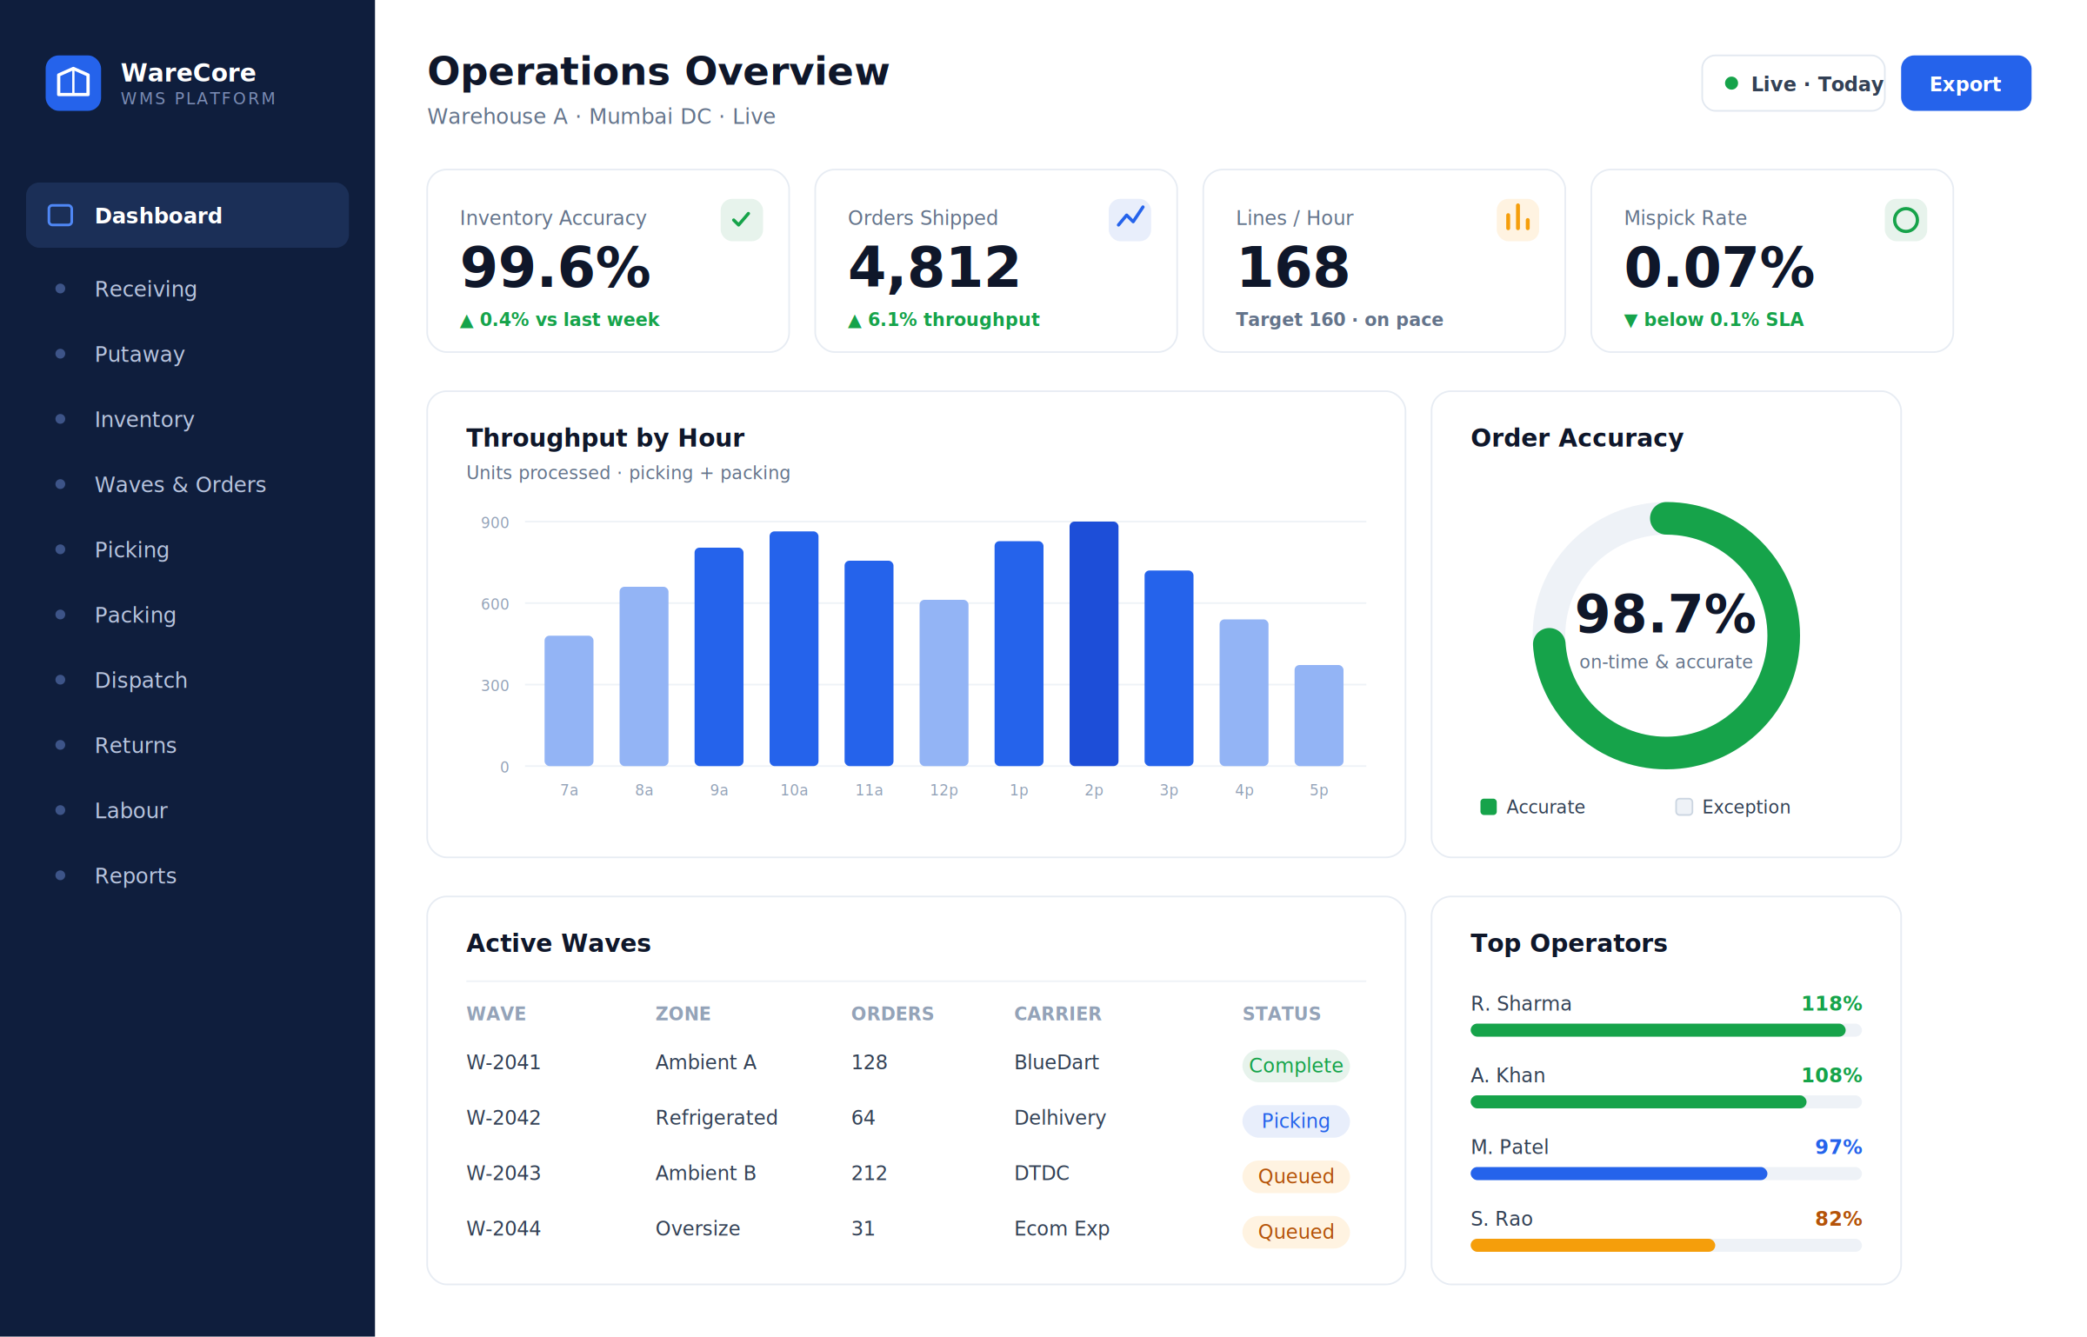The width and height of the screenshot is (2087, 1337).
Task: Click the WareCore logo icon
Action: (73, 83)
